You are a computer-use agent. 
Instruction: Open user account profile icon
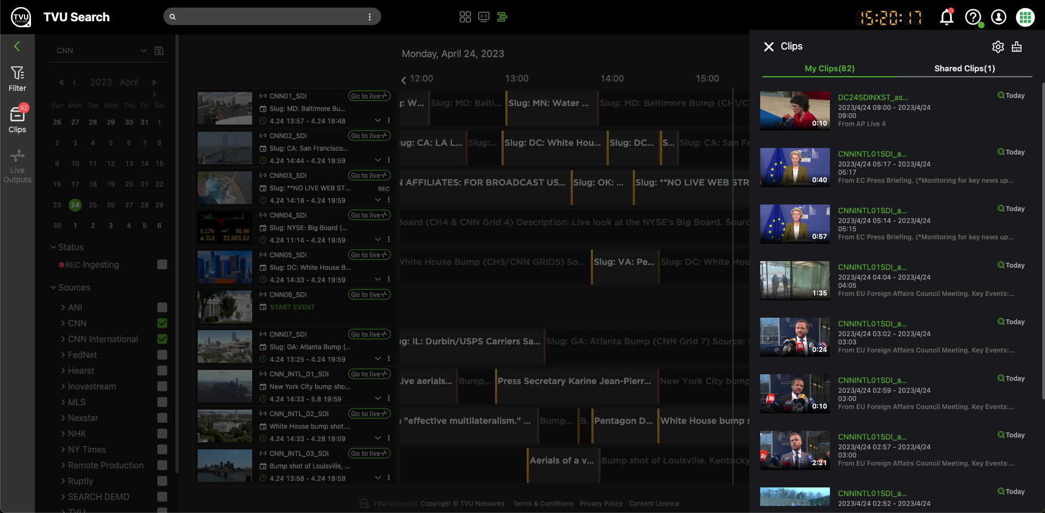coord(999,17)
